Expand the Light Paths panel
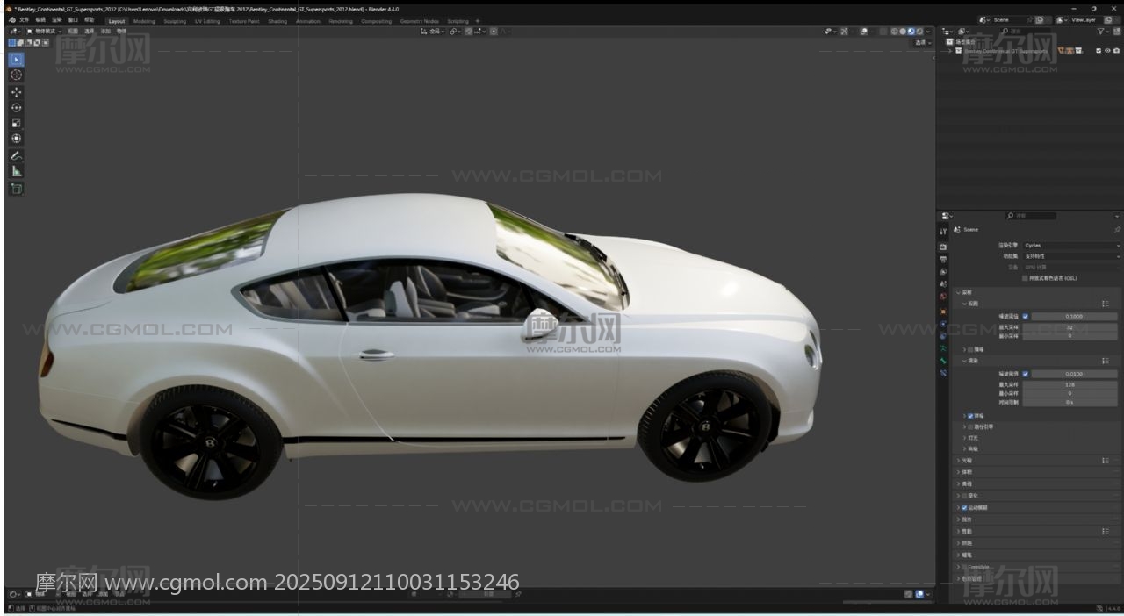Viewport: 1124px width, 616px height. (x=959, y=460)
